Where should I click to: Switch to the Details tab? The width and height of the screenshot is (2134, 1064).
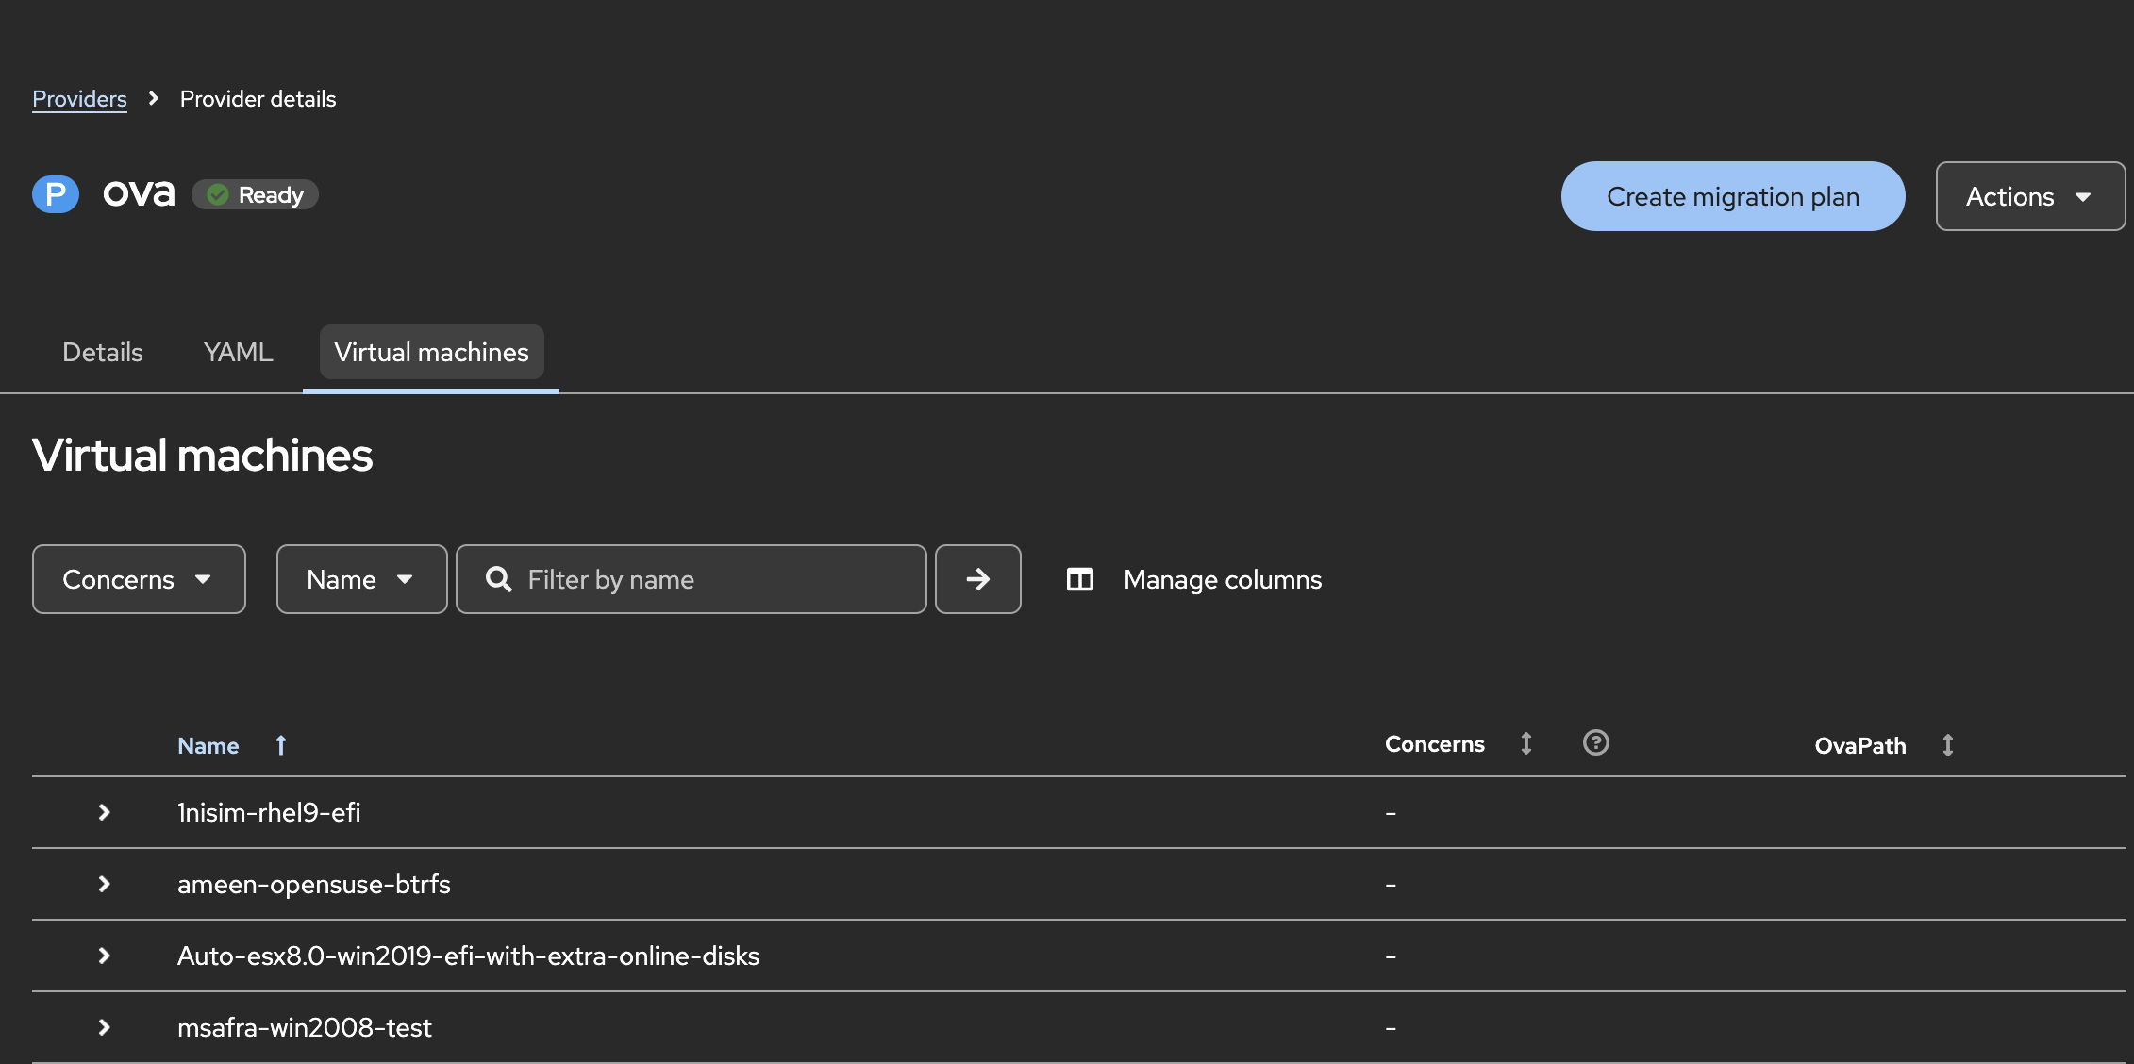click(x=103, y=352)
